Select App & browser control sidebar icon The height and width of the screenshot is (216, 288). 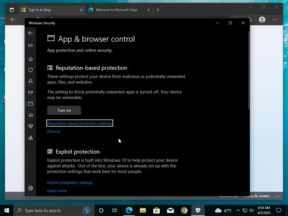[30, 104]
